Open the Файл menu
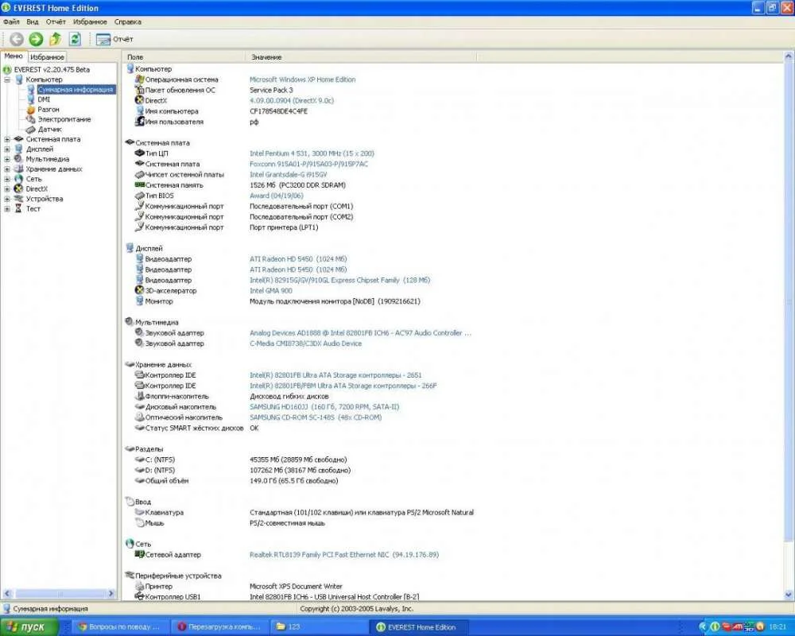The image size is (795, 636). [x=11, y=21]
